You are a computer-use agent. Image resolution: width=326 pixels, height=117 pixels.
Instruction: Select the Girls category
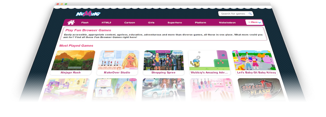pos(151,23)
